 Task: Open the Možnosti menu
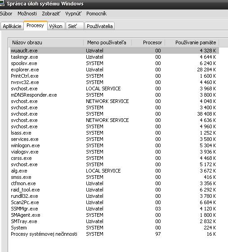click(x=27, y=14)
